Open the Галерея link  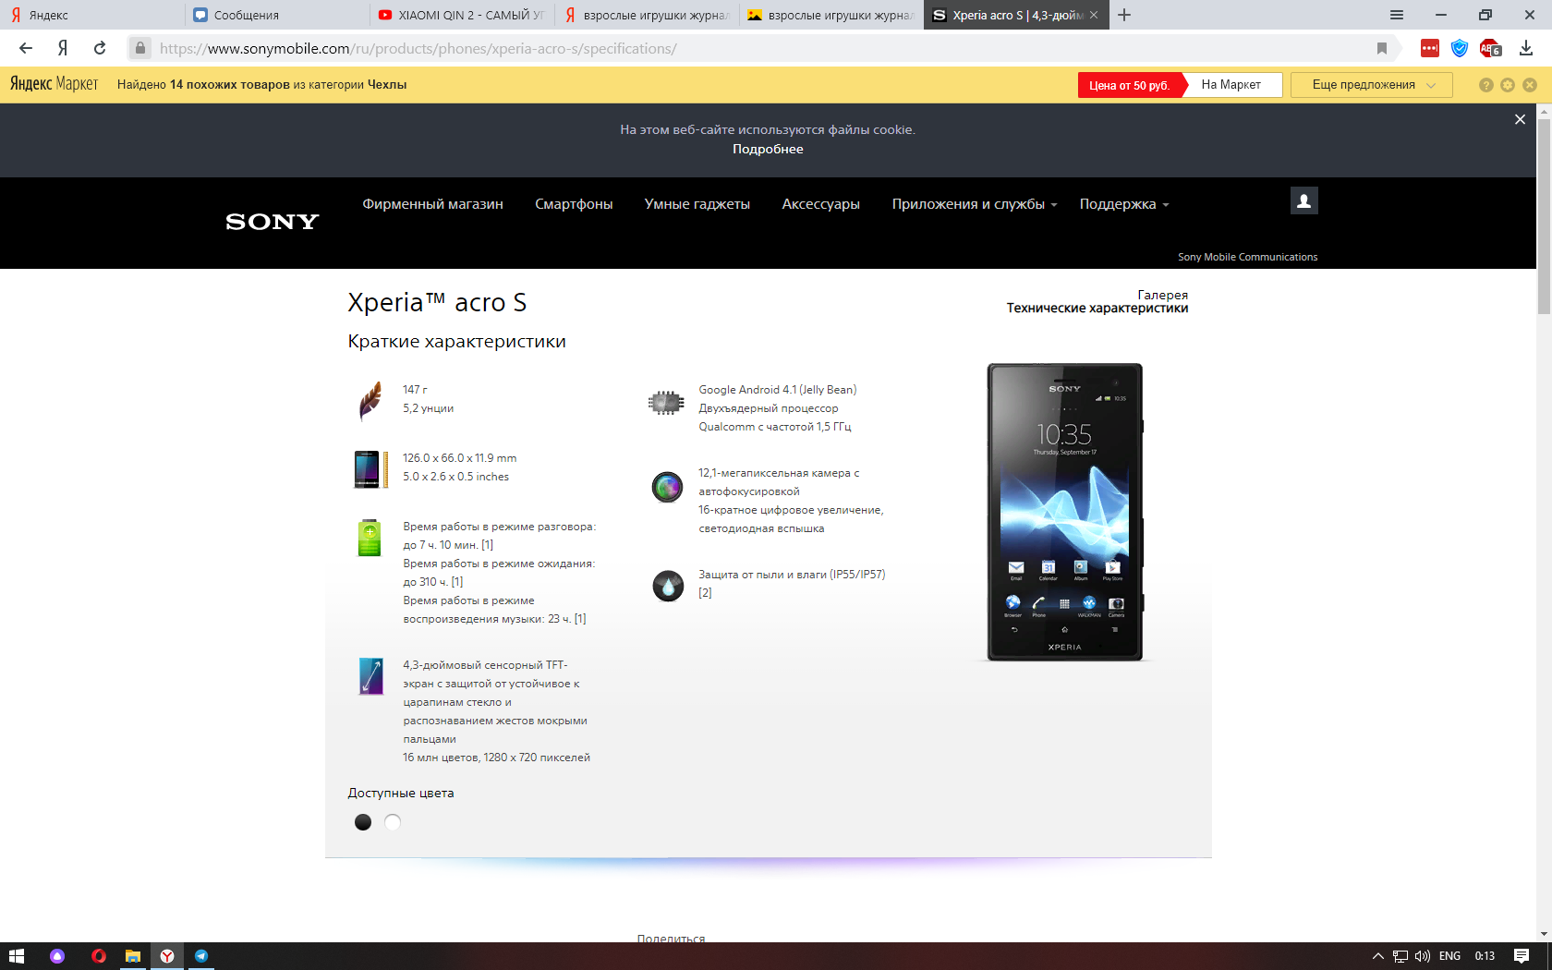(x=1163, y=295)
